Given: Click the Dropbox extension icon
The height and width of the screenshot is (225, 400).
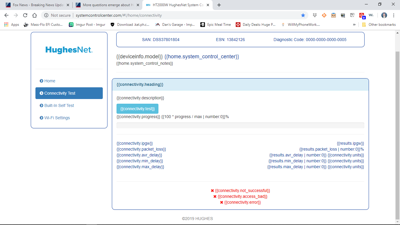Looking at the screenshot, I should pyautogui.click(x=314, y=15).
